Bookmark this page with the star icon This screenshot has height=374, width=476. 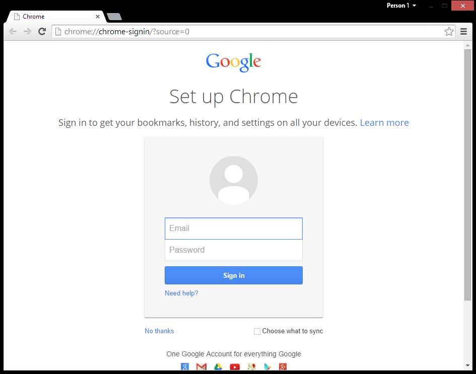pos(449,32)
